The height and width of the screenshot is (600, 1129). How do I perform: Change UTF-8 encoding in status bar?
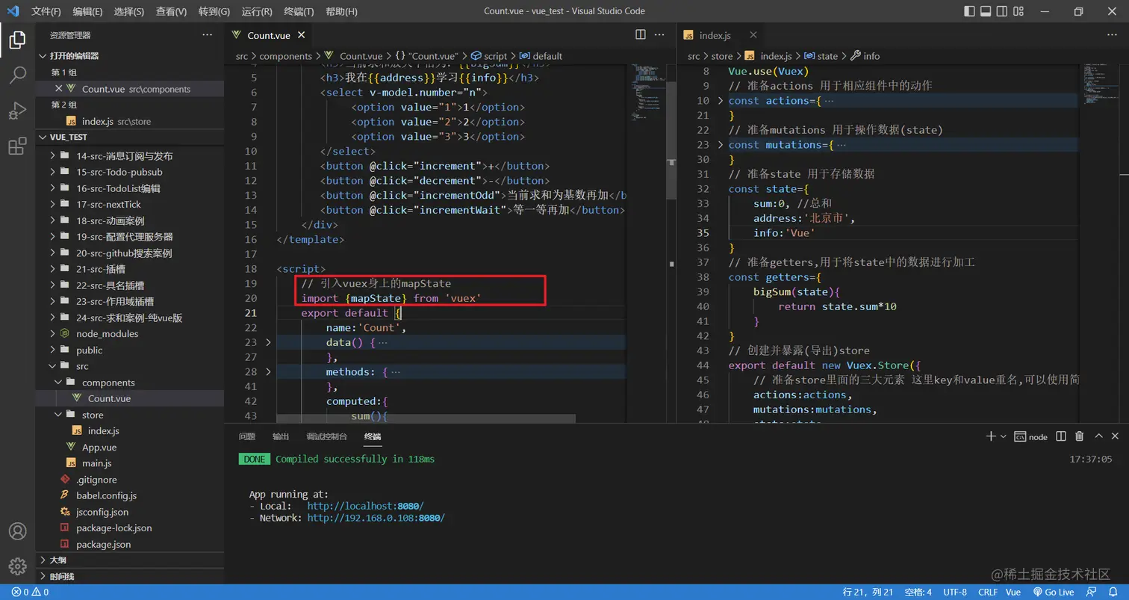(x=955, y=592)
